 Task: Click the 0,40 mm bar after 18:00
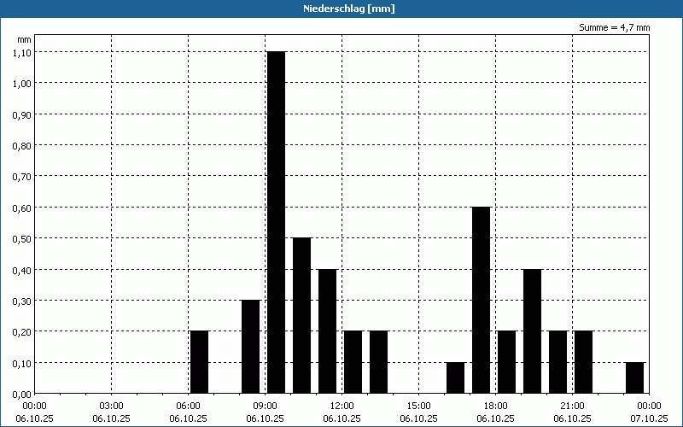532,330
